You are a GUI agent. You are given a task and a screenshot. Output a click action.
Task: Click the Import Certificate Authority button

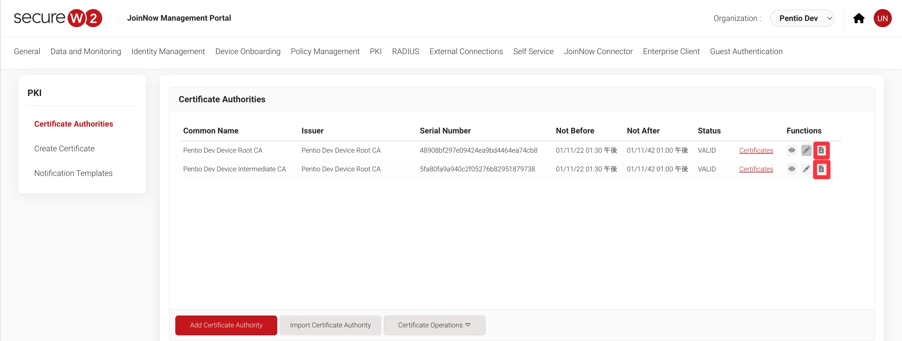pos(330,325)
